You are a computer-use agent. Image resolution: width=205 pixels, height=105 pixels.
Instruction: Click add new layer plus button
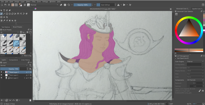pyautogui.click(x=2, y=100)
